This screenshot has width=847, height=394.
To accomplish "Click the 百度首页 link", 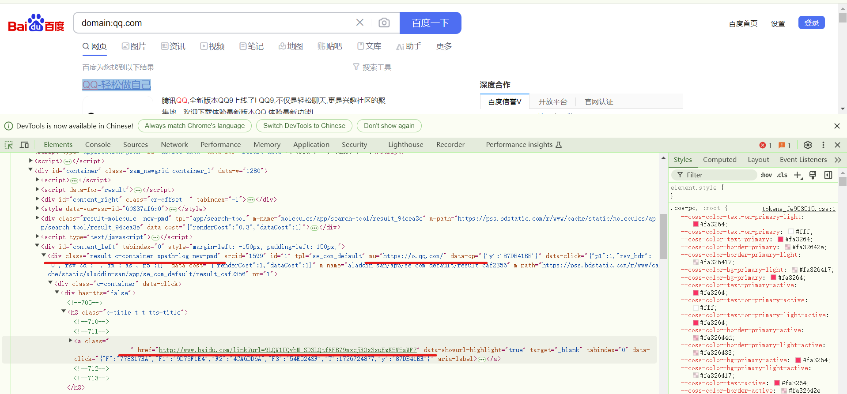I will coord(743,23).
